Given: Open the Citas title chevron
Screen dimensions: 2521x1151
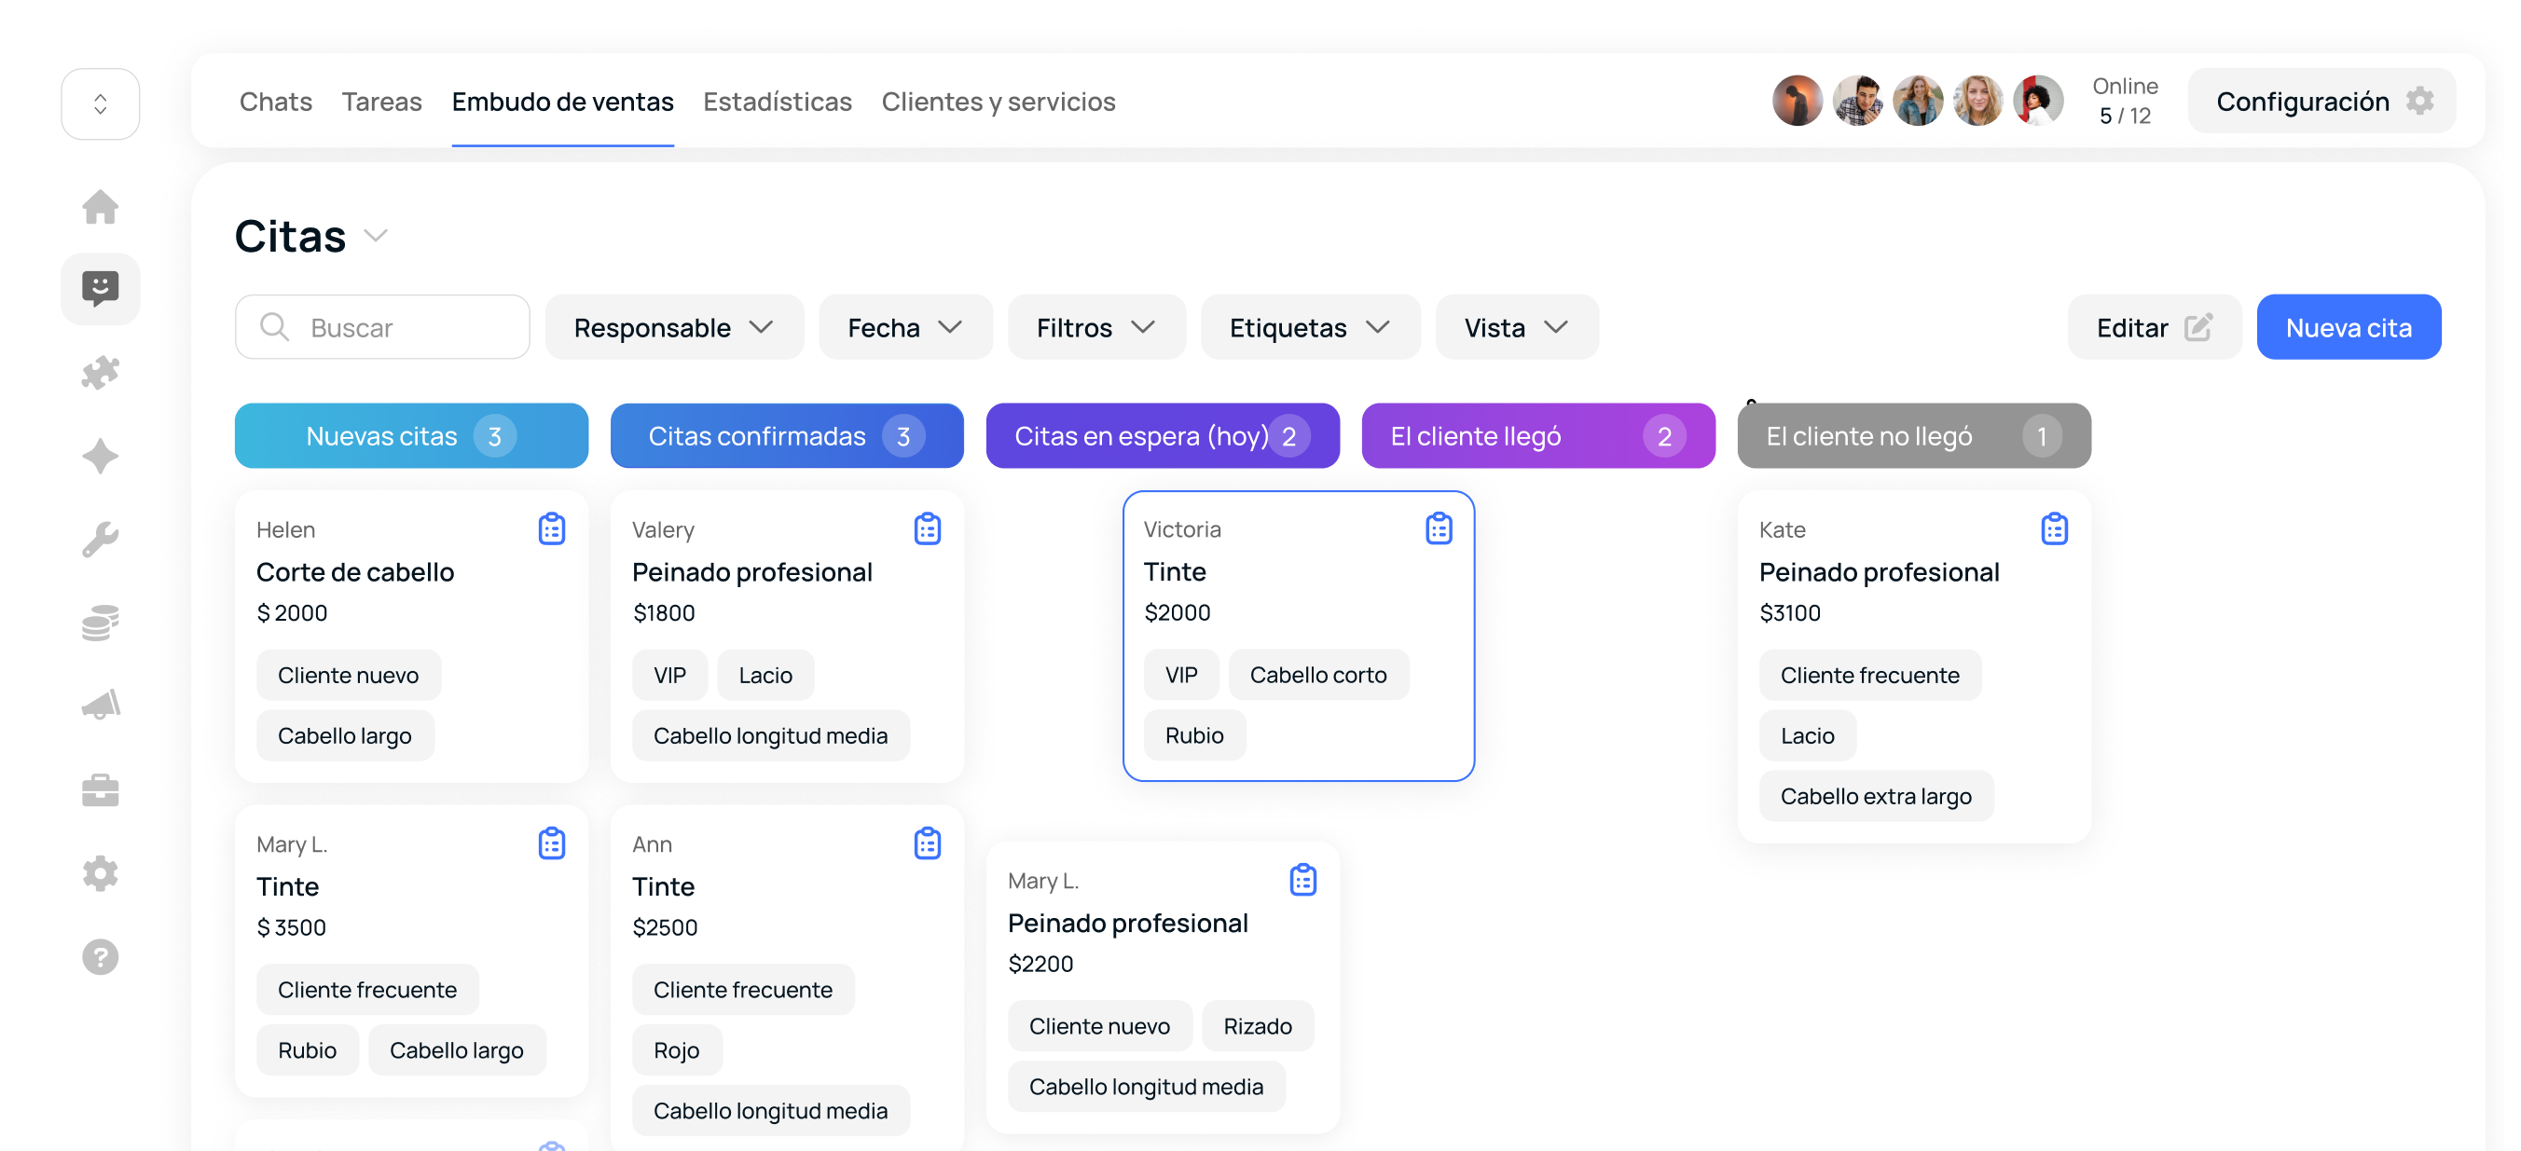Looking at the screenshot, I should (x=376, y=236).
